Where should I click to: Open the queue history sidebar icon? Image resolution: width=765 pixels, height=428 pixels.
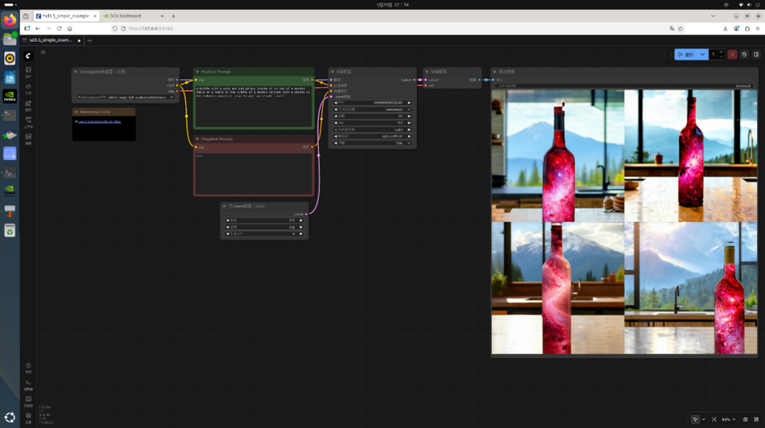point(28,72)
